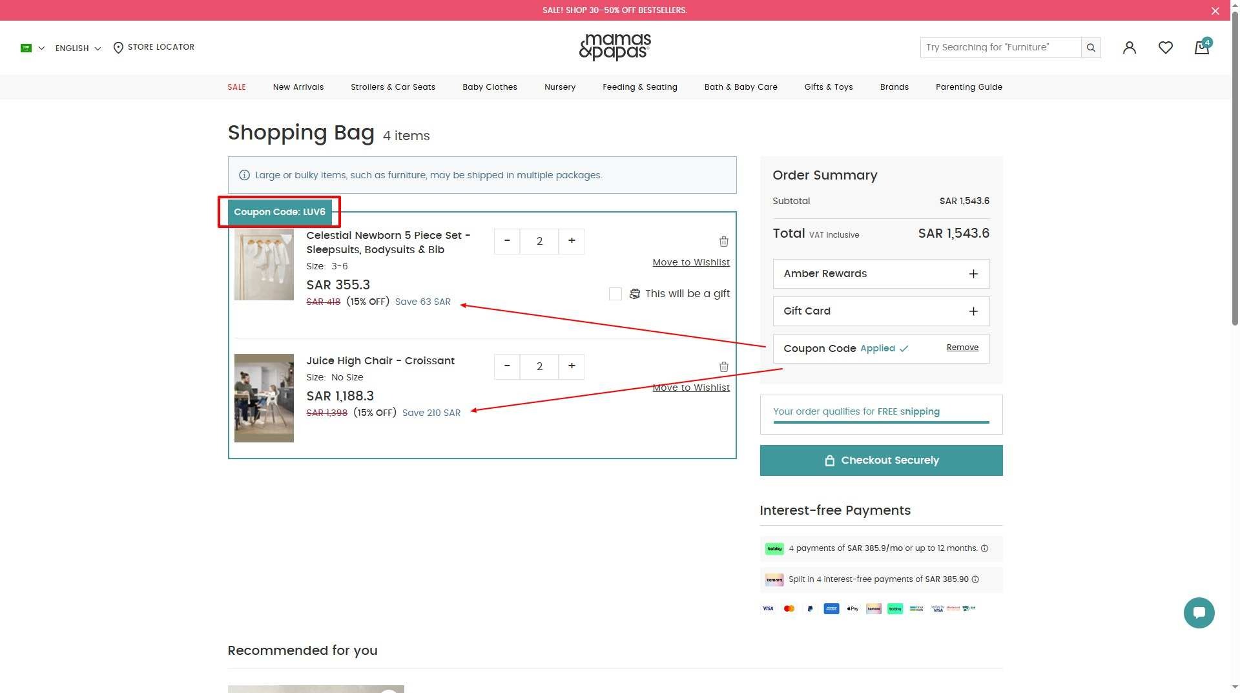This screenshot has height=693, width=1240.
Task: Open Celestial Newborn set product thumbnail
Action: 263,264
